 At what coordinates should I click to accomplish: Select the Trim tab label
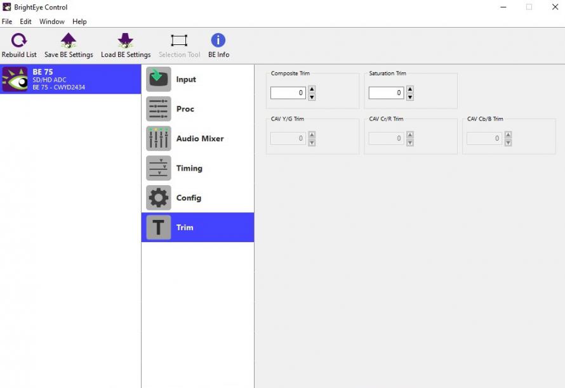(x=185, y=227)
